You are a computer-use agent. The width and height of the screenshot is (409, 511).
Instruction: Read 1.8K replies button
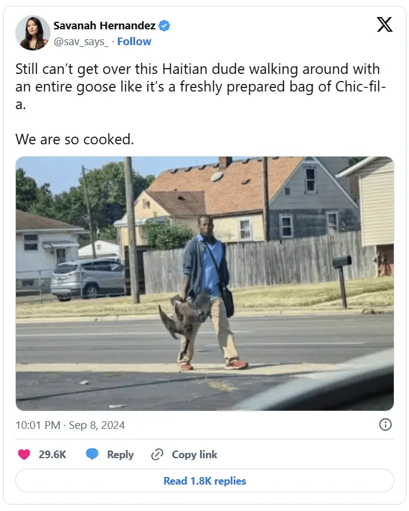pyautogui.click(x=205, y=480)
